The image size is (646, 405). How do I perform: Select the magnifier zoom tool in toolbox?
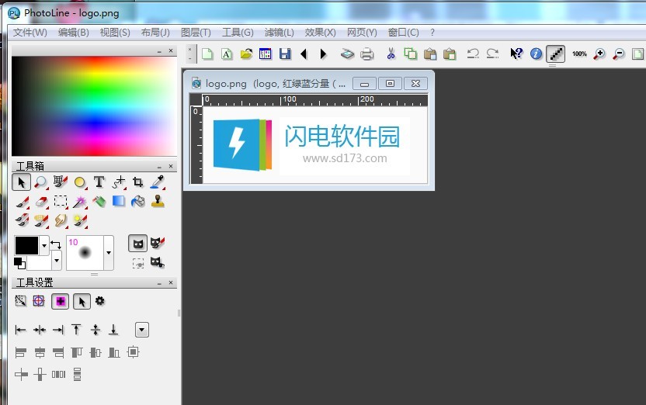(40, 182)
